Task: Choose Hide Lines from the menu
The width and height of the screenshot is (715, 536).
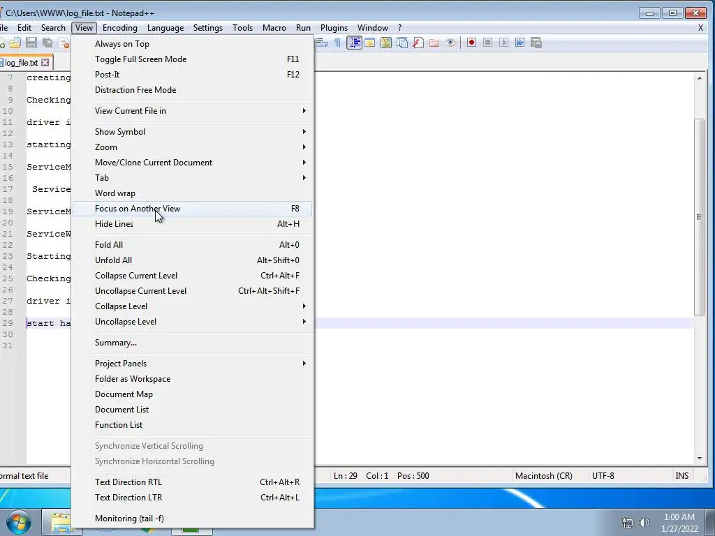Action: (x=193, y=224)
